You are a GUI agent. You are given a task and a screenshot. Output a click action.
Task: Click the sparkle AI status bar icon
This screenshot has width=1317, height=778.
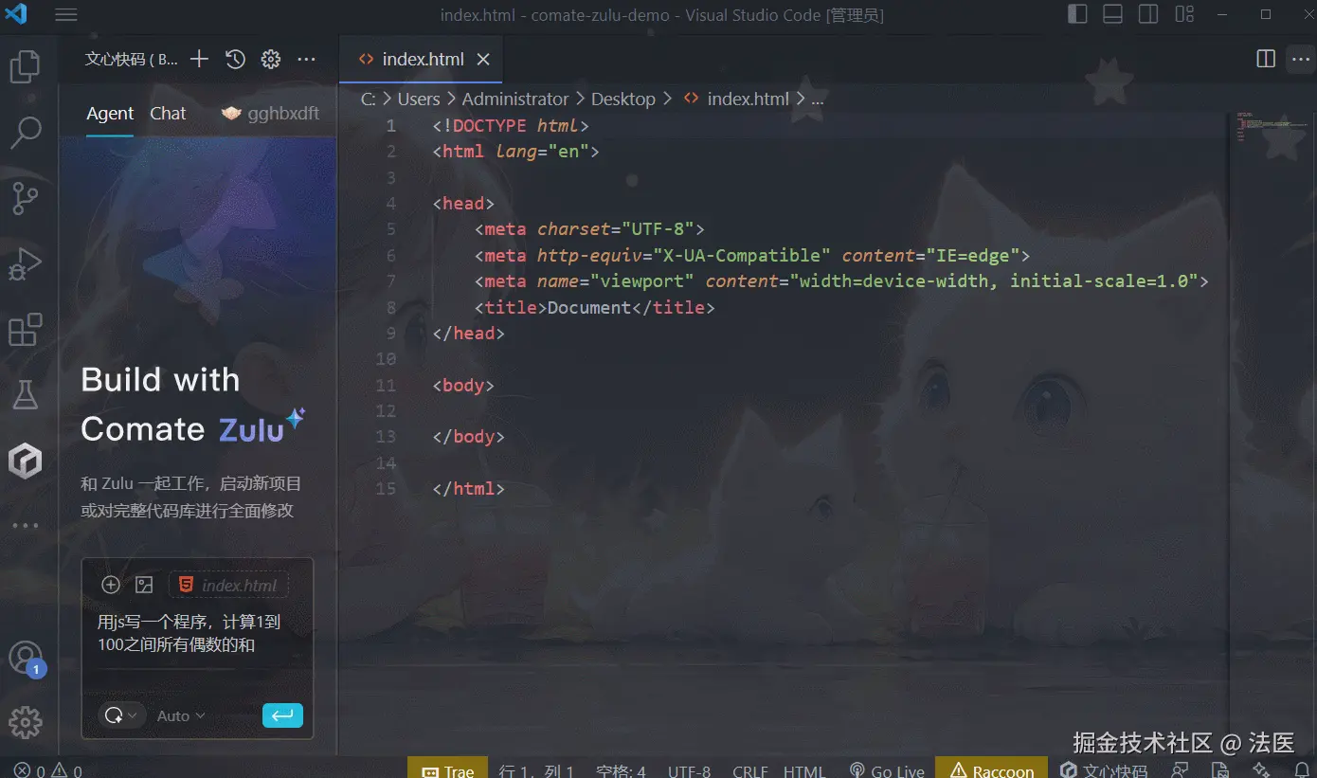click(1260, 770)
